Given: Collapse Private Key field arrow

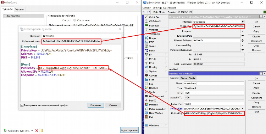Looking at the screenshot, I should coord(243,109).
